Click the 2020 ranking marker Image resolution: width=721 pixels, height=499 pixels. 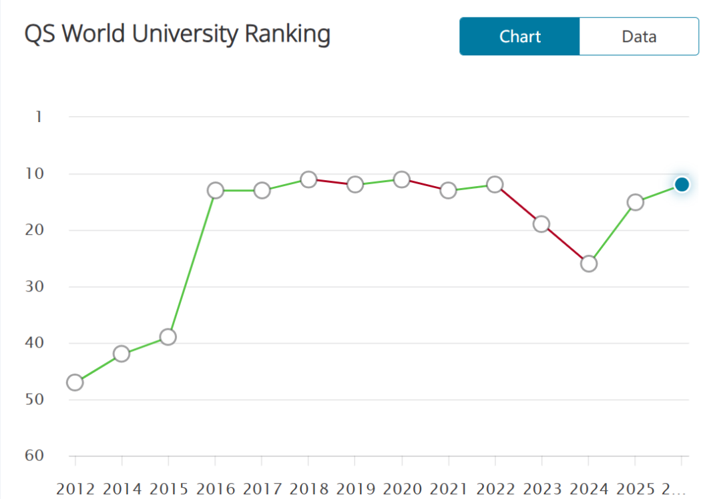401,179
